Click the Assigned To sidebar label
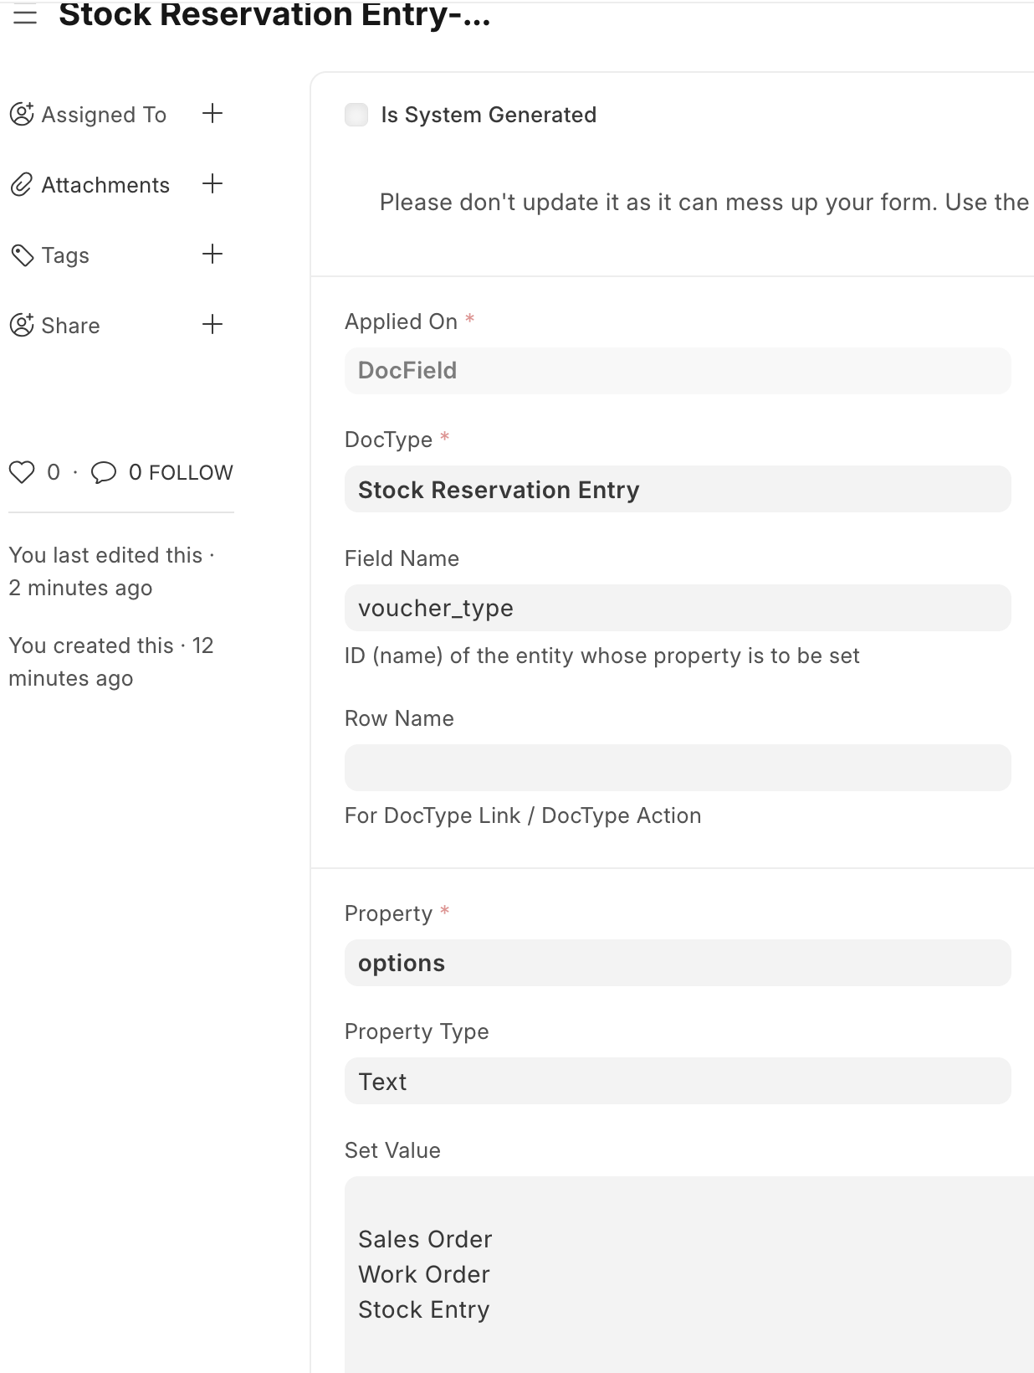Image resolution: width=1034 pixels, height=1373 pixels. click(104, 115)
